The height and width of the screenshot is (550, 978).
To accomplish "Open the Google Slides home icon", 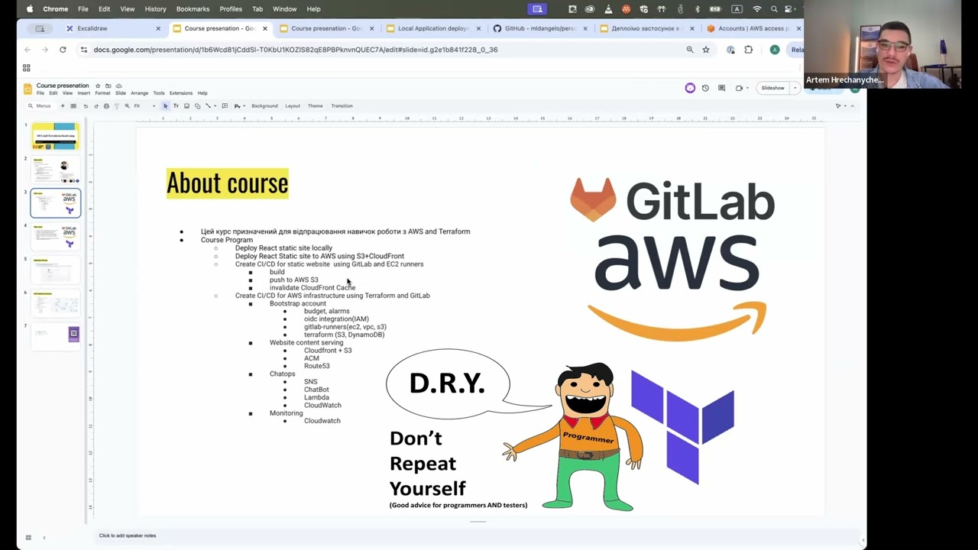I will 28,89.
